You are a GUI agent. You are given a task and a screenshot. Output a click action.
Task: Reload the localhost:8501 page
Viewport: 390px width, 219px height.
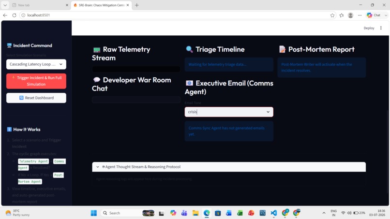(14, 15)
